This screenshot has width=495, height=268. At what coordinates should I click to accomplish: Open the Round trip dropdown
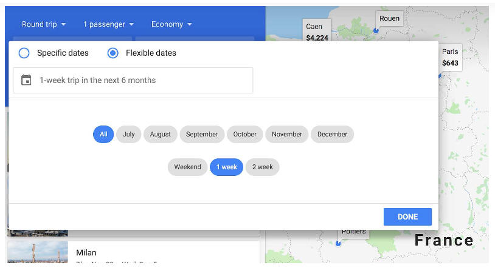tap(44, 24)
